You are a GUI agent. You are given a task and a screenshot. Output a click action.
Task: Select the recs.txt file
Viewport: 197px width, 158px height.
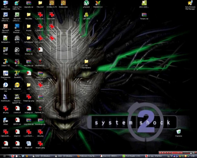pos(29,75)
